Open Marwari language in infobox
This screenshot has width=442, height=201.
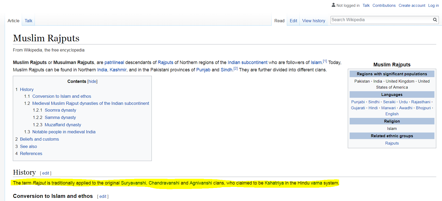[x=388, y=108]
